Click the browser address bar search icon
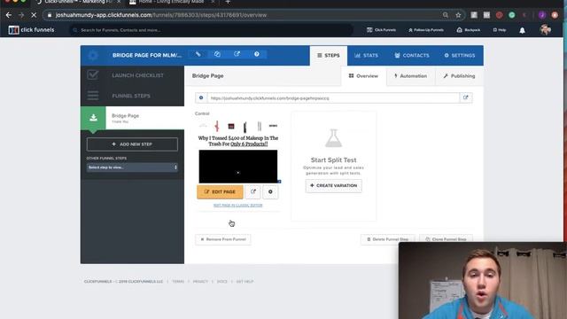The height and width of the screenshot is (319, 567). (x=446, y=15)
